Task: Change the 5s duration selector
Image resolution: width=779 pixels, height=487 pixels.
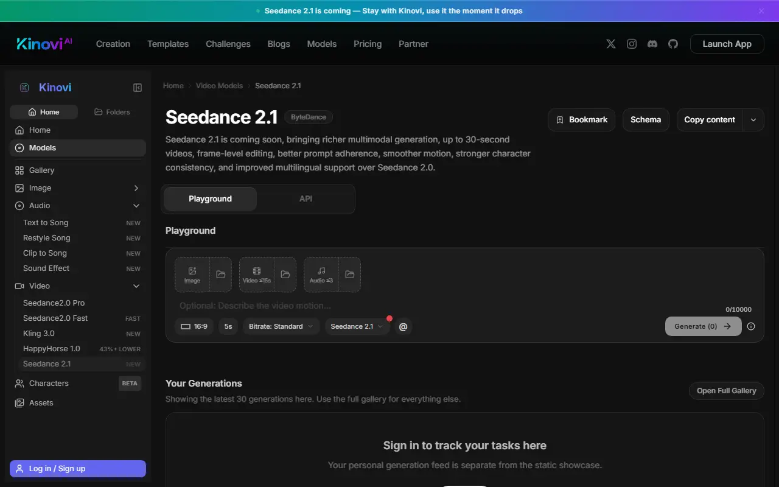Action: 228,326
